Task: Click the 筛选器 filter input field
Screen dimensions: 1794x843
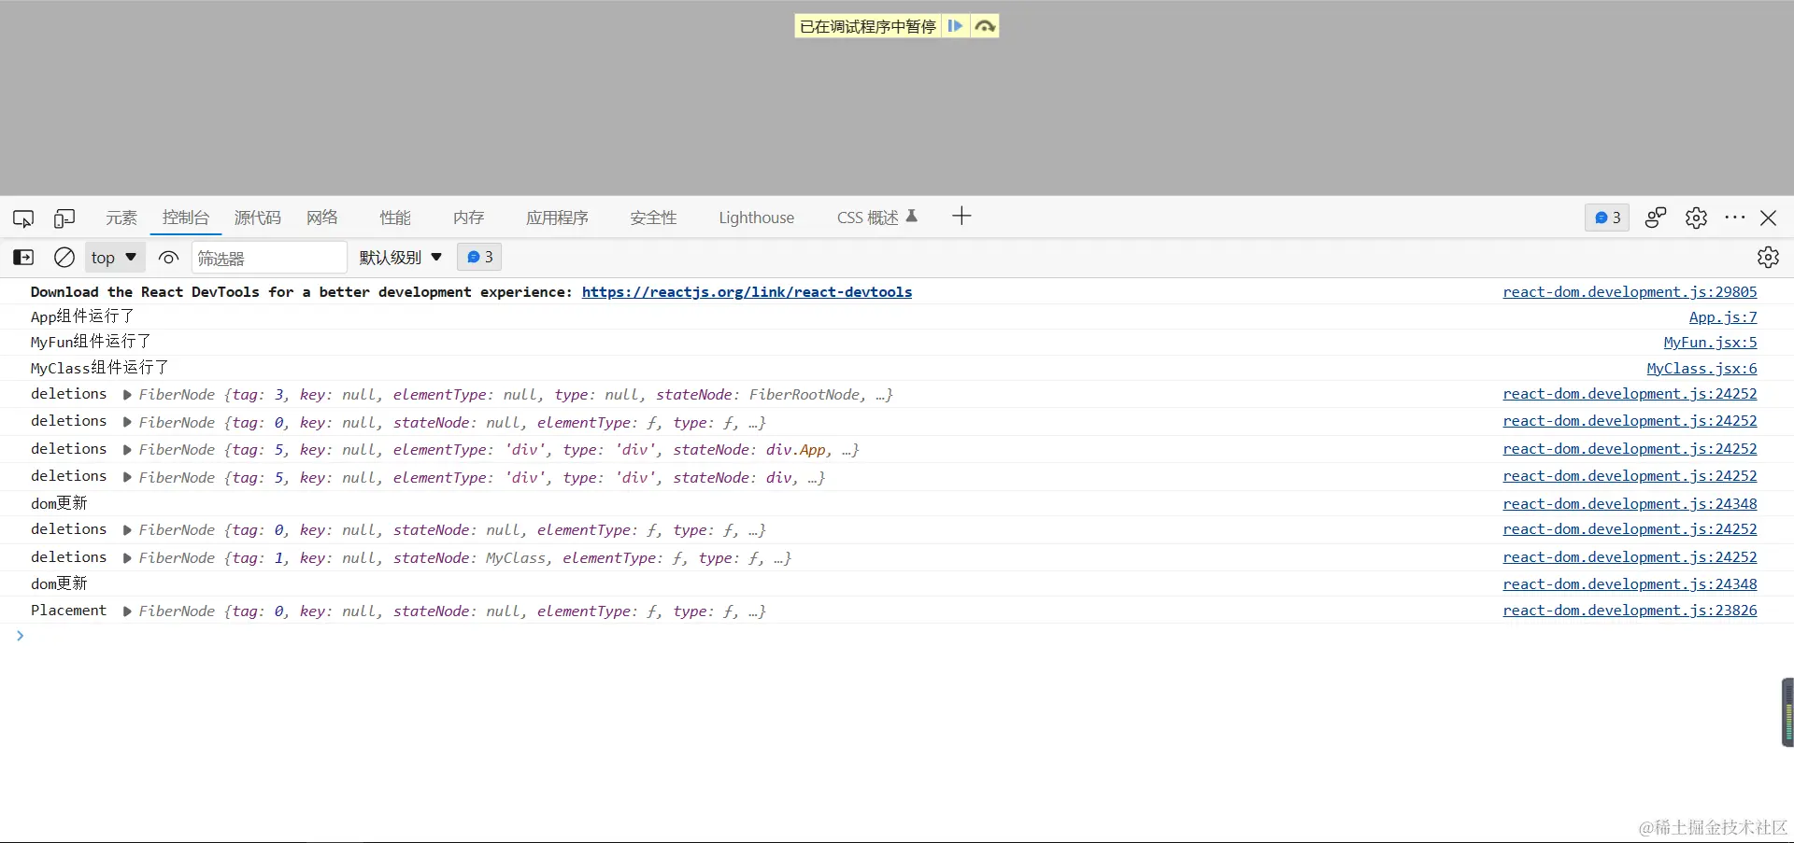Action: point(269,257)
